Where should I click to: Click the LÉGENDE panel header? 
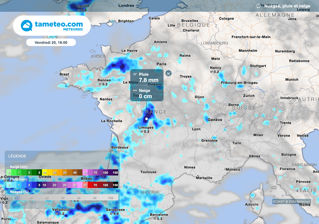(x=17, y=156)
